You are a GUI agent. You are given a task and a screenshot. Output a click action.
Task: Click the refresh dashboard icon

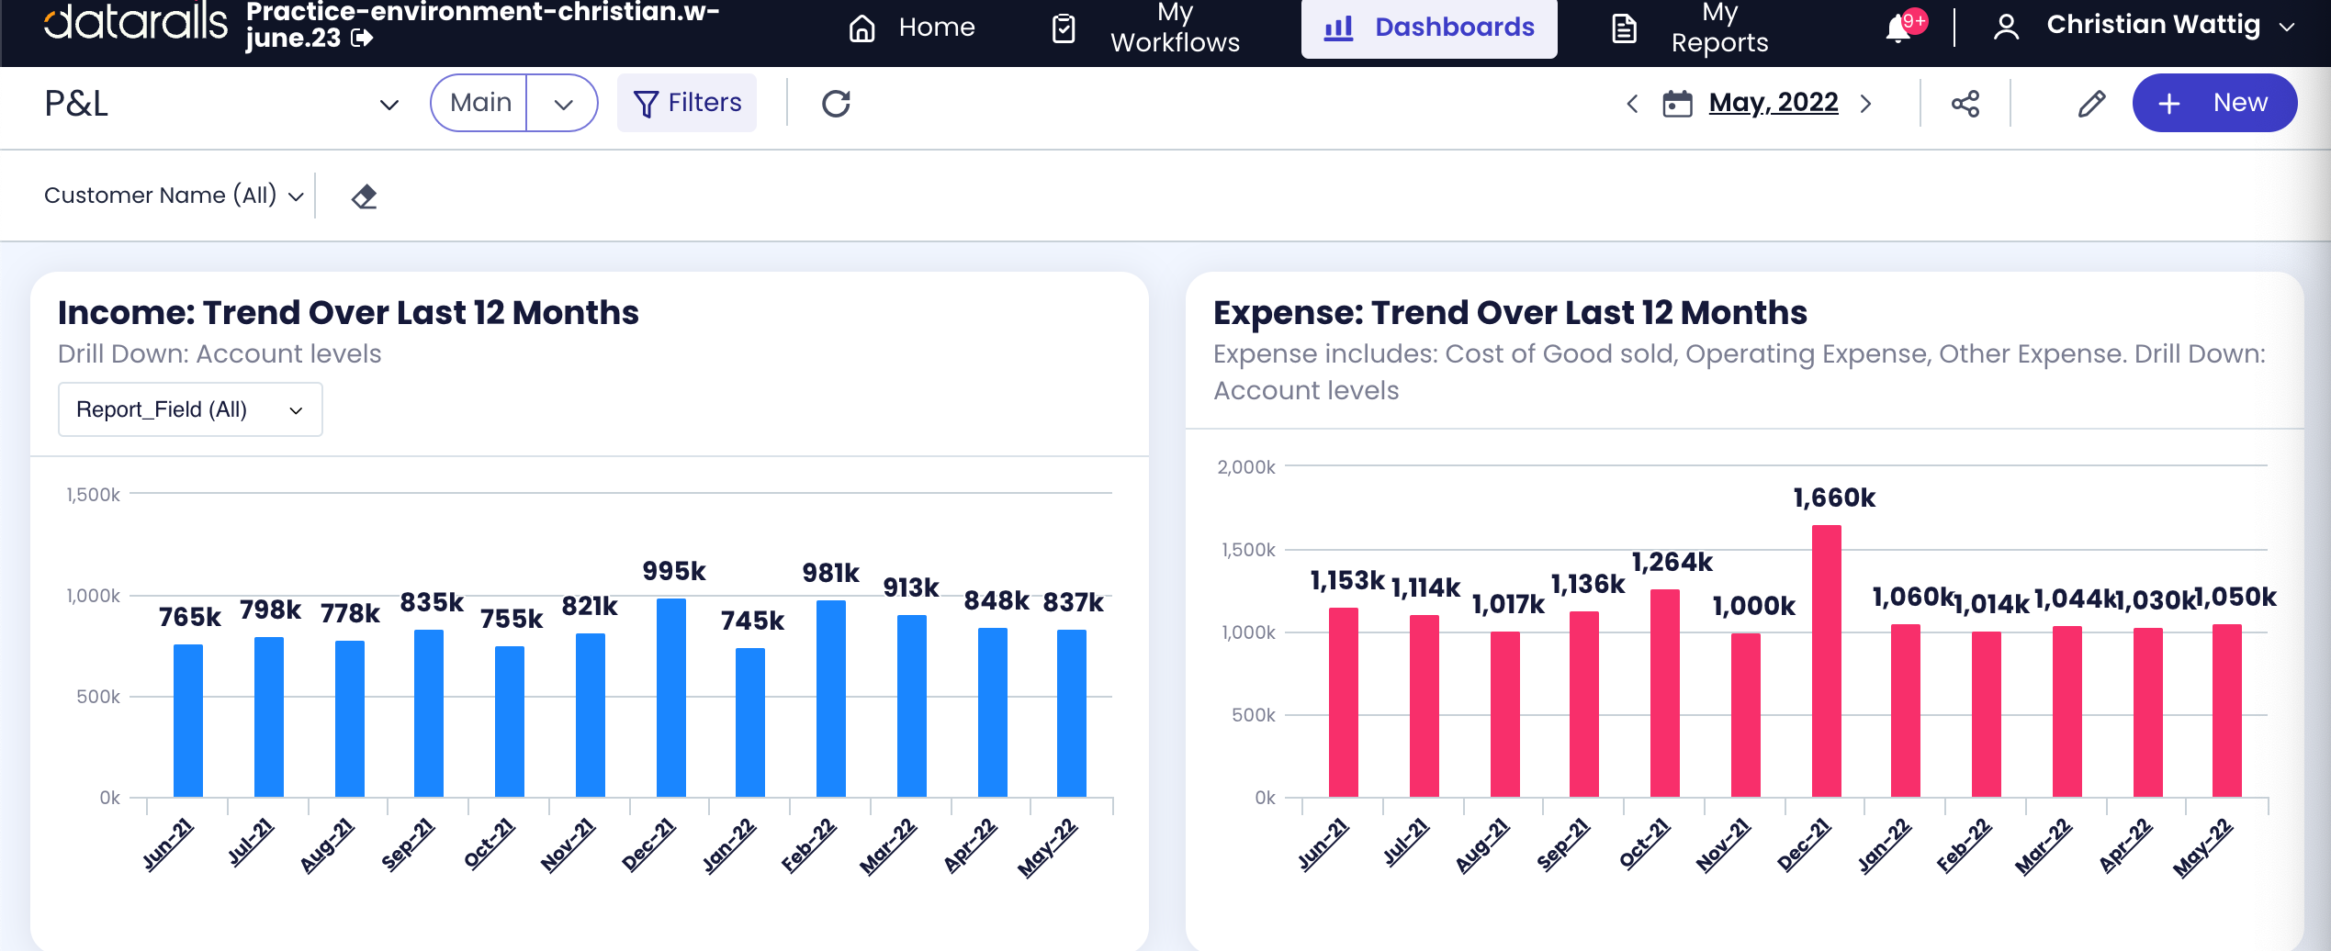click(x=836, y=104)
